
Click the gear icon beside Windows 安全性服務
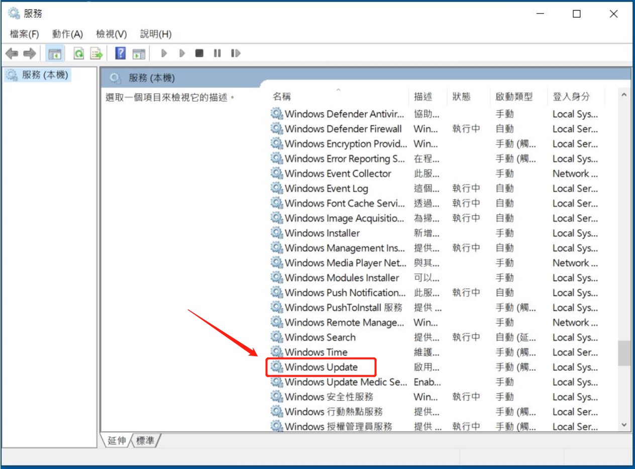tap(277, 397)
